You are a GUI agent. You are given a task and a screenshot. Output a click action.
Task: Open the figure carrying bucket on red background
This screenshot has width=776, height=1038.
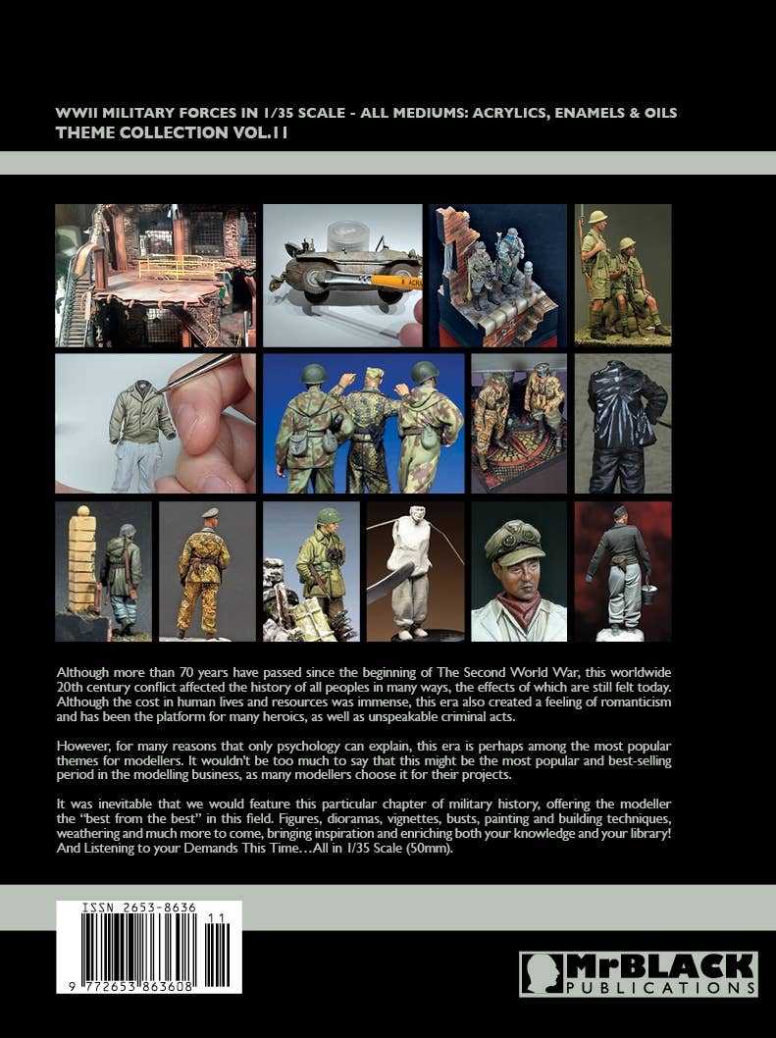click(622, 571)
